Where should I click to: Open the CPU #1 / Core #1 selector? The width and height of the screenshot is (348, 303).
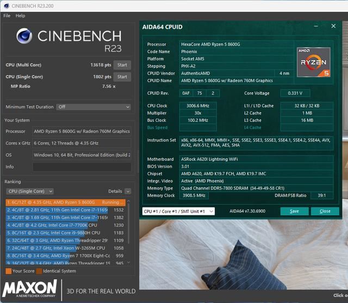coord(178,211)
